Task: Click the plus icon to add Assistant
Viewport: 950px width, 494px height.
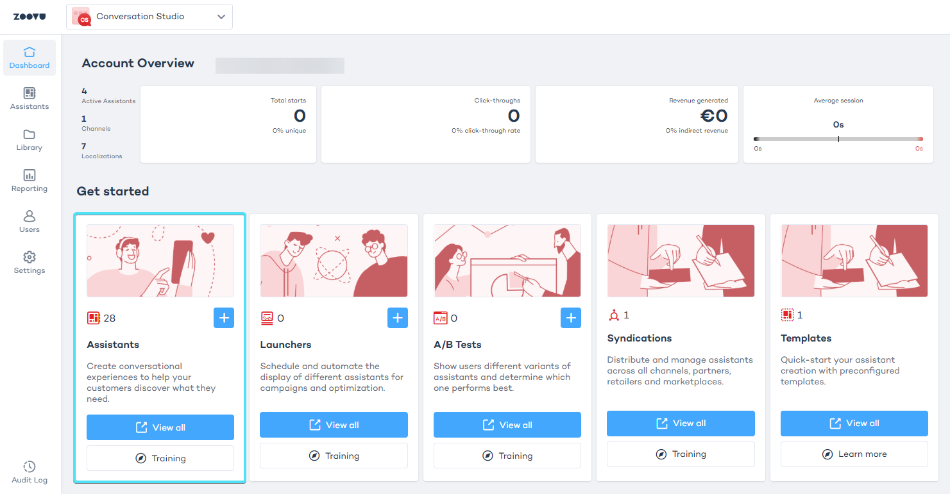Action: pyautogui.click(x=224, y=318)
